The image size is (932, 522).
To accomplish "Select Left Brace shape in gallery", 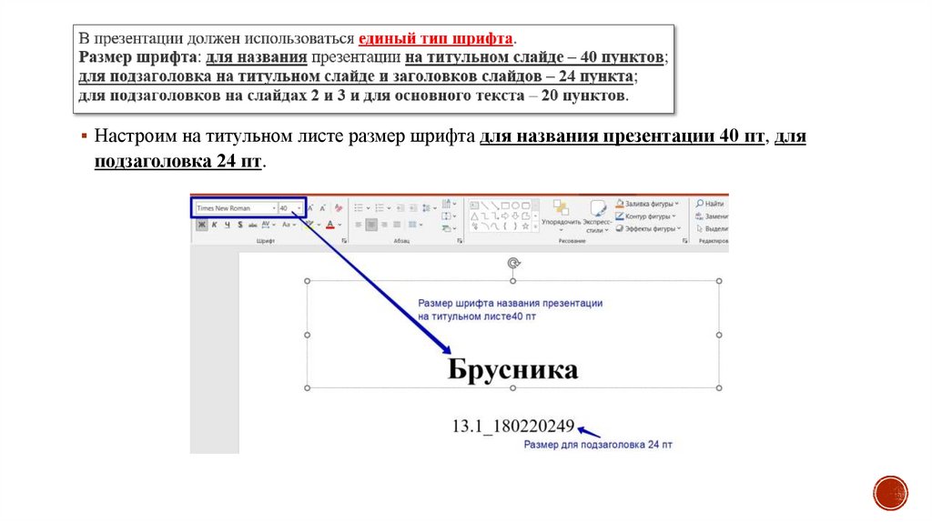I will (x=504, y=226).
